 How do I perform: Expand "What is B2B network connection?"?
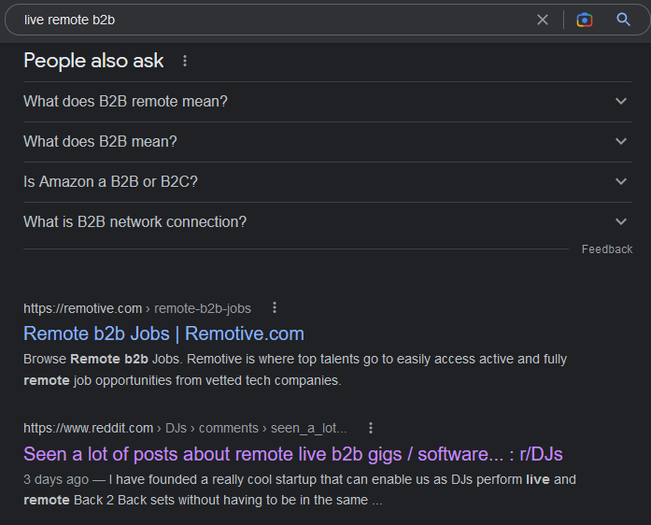(328, 221)
